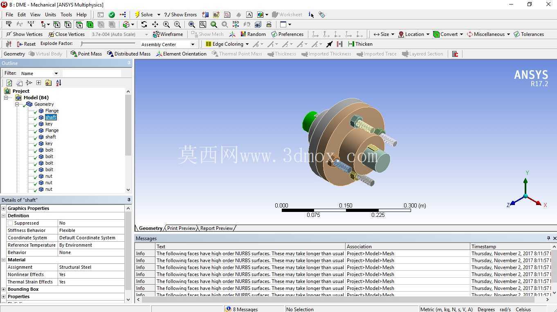Toggle Close Vertices
This screenshot has height=312, width=557.
pos(66,34)
